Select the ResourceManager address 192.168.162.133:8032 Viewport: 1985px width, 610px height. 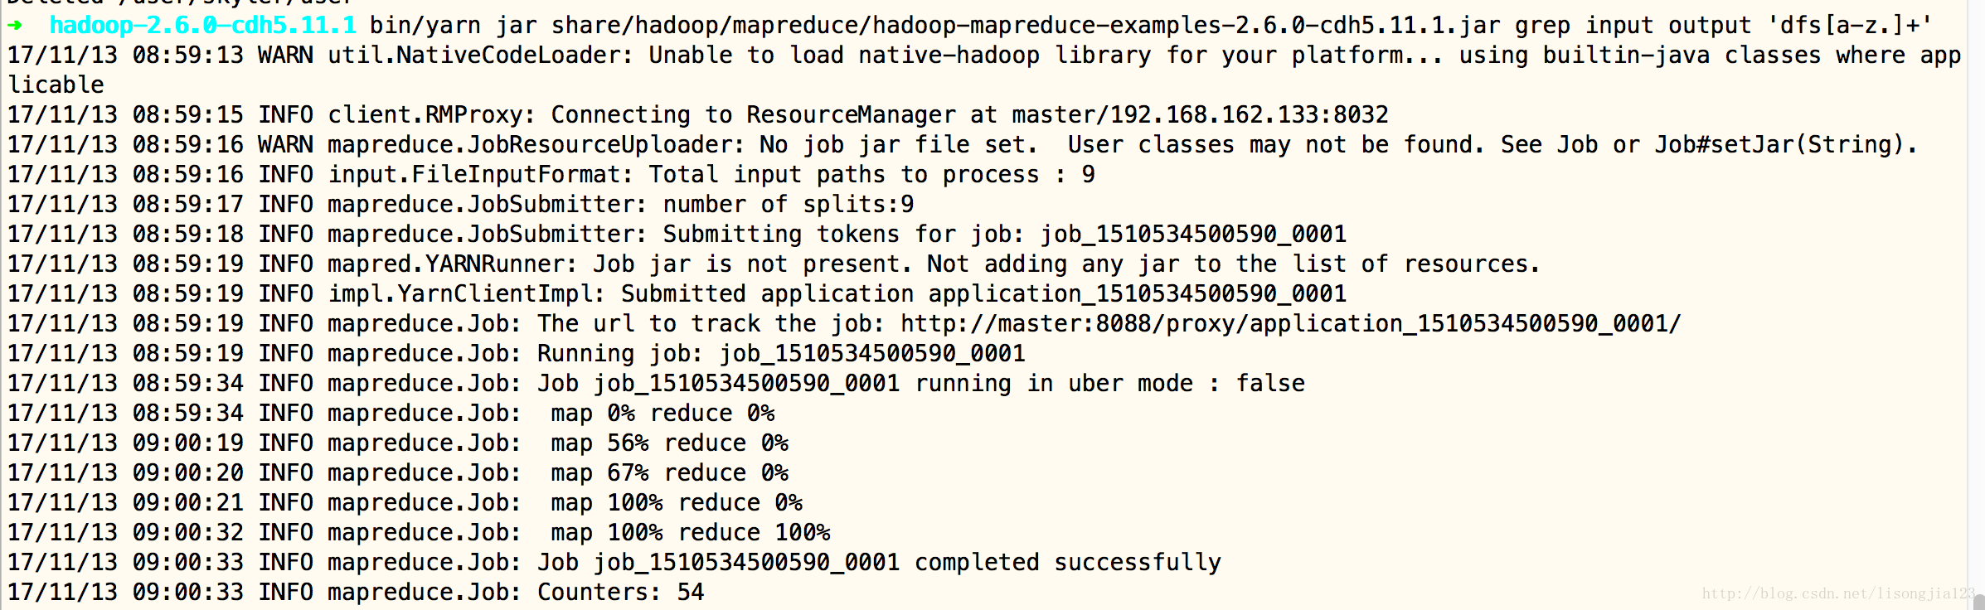tap(1250, 115)
